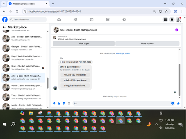
Task: Open the Marketplace storefront icon
Action: pos(108,20)
